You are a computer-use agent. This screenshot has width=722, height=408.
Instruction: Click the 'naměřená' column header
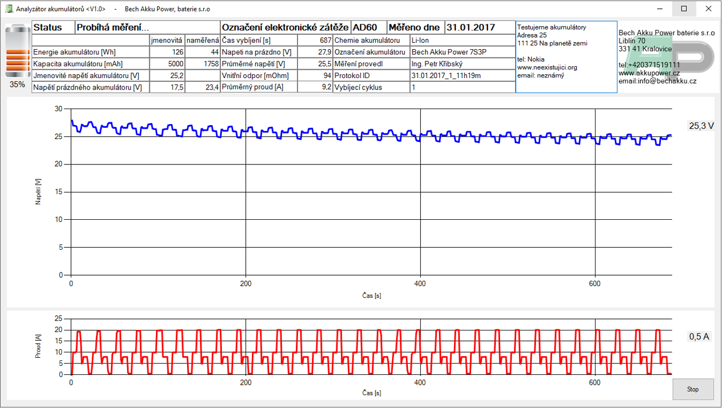coord(202,40)
